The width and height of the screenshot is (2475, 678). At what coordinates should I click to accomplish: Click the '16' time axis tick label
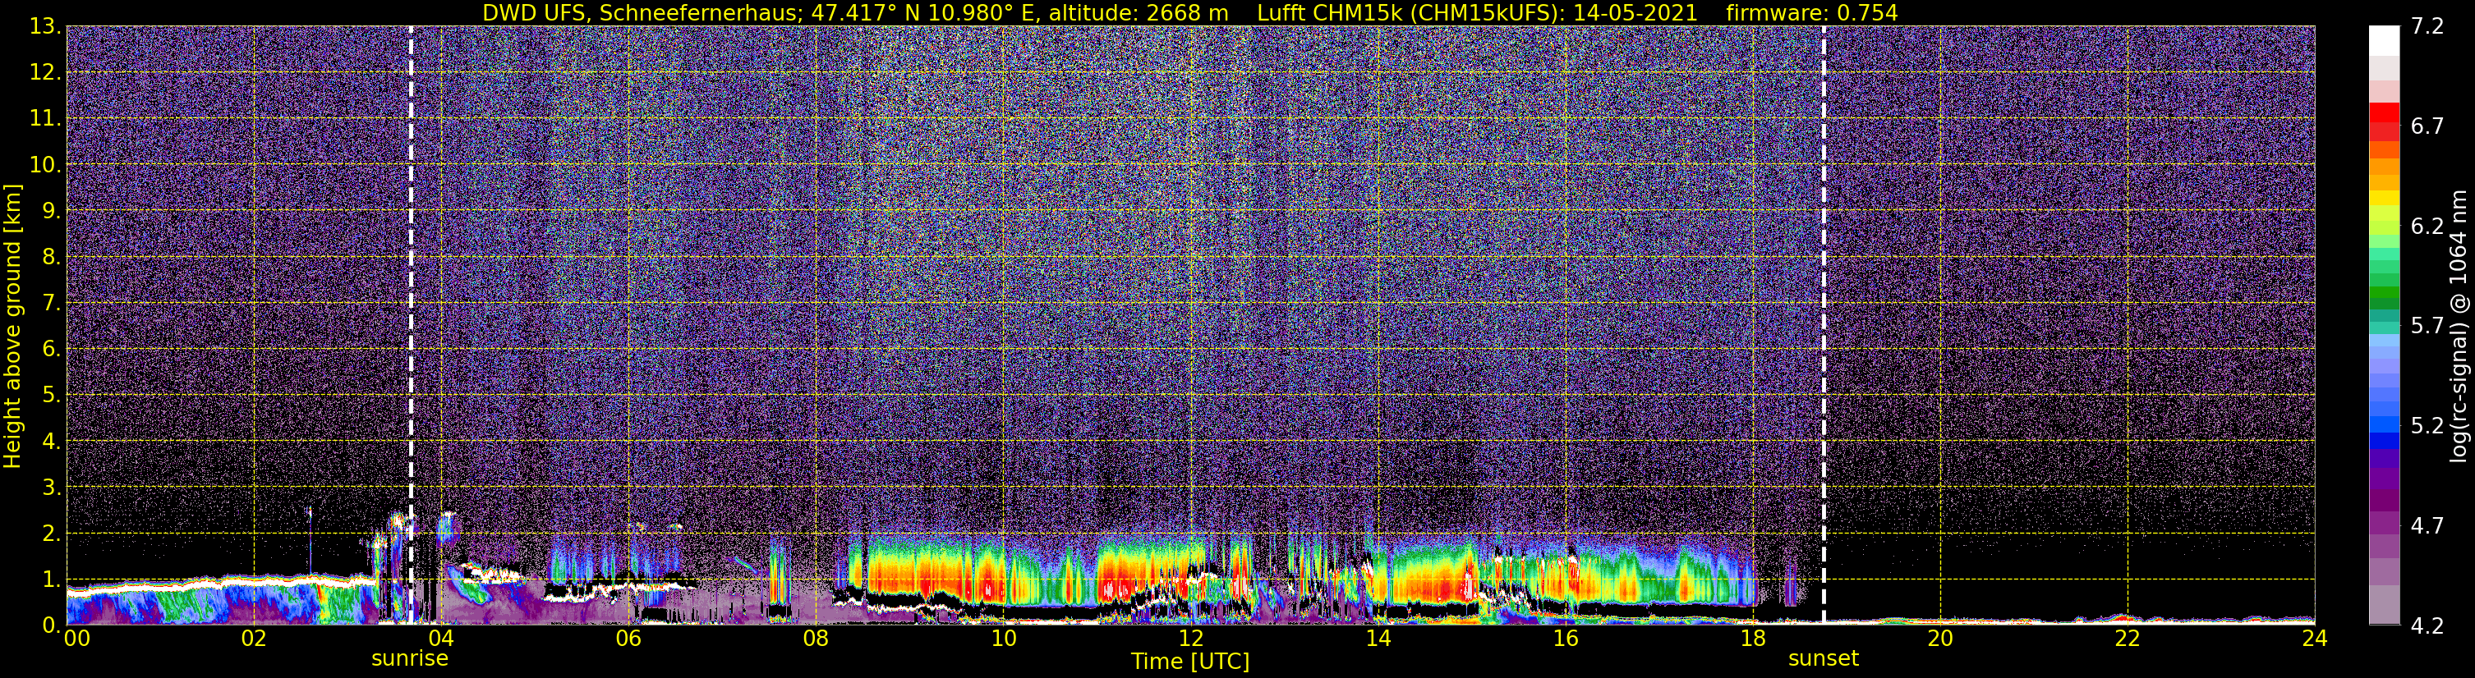[x=1565, y=639]
